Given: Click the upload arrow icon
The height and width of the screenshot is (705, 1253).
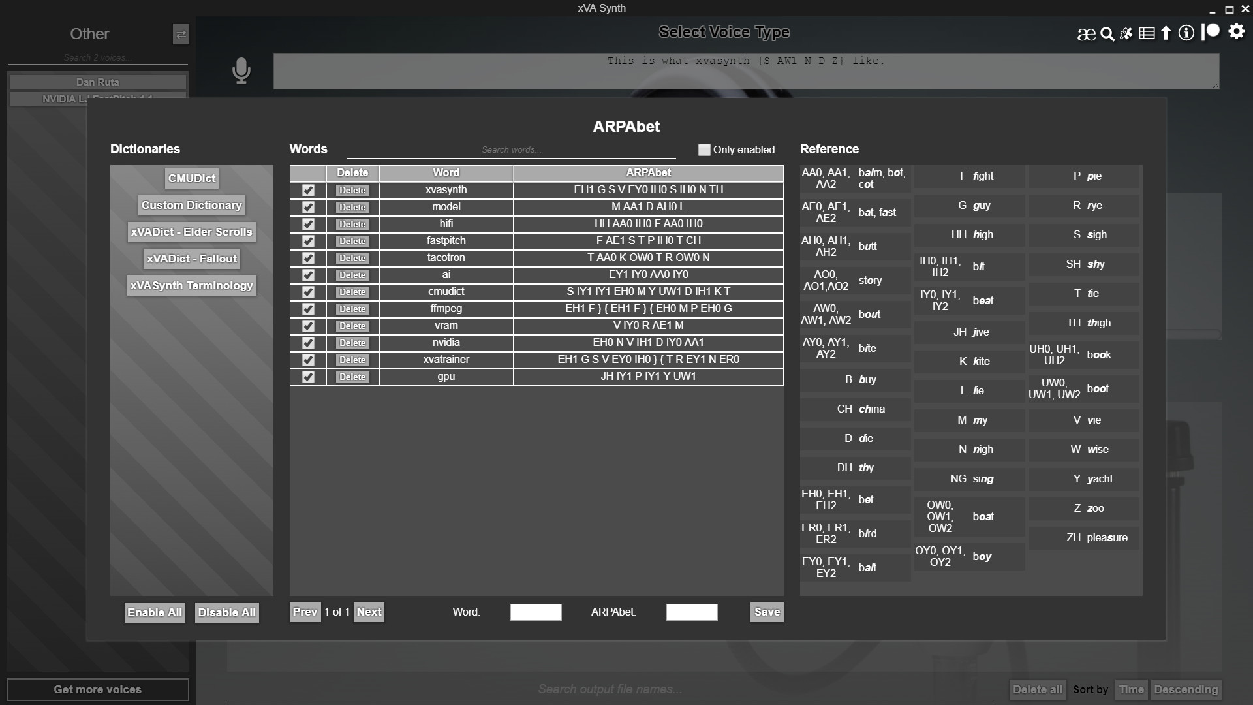Looking at the screenshot, I should pos(1166,33).
